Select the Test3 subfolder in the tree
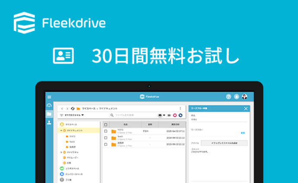 pos(72,142)
